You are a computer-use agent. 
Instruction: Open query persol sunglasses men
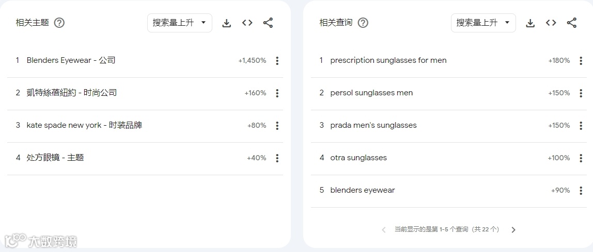(x=371, y=93)
